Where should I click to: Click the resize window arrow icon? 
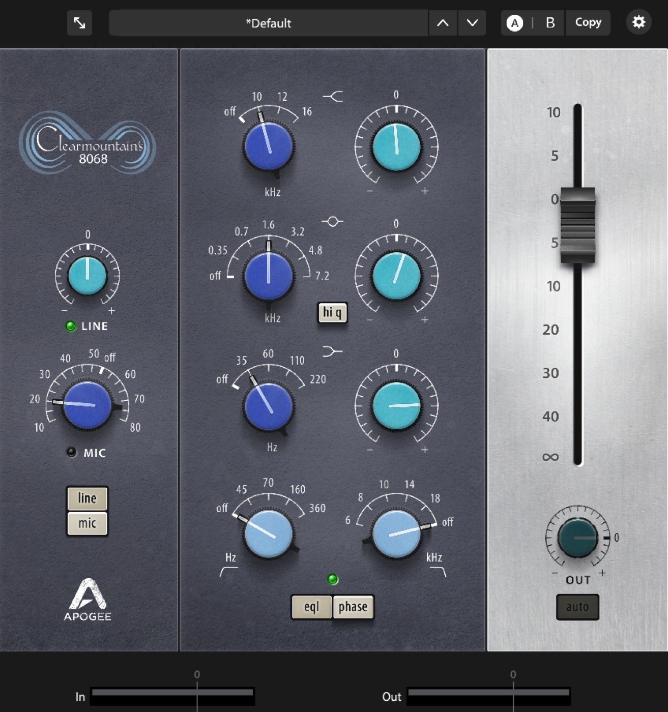79,23
